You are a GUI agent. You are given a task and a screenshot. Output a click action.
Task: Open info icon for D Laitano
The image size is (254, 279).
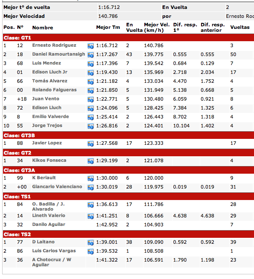point(90,242)
